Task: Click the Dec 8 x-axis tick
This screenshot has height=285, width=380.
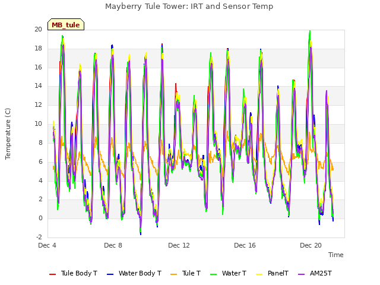Action: coord(113,245)
